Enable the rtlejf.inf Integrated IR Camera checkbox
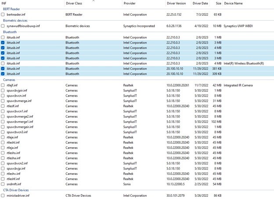 (3, 85)
